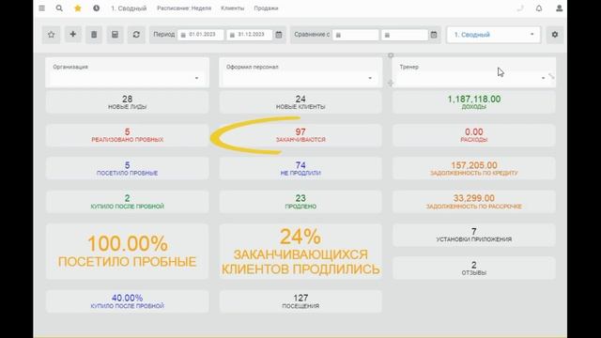Open the 24% заканчивающихся клиентов card

click(300, 252)
